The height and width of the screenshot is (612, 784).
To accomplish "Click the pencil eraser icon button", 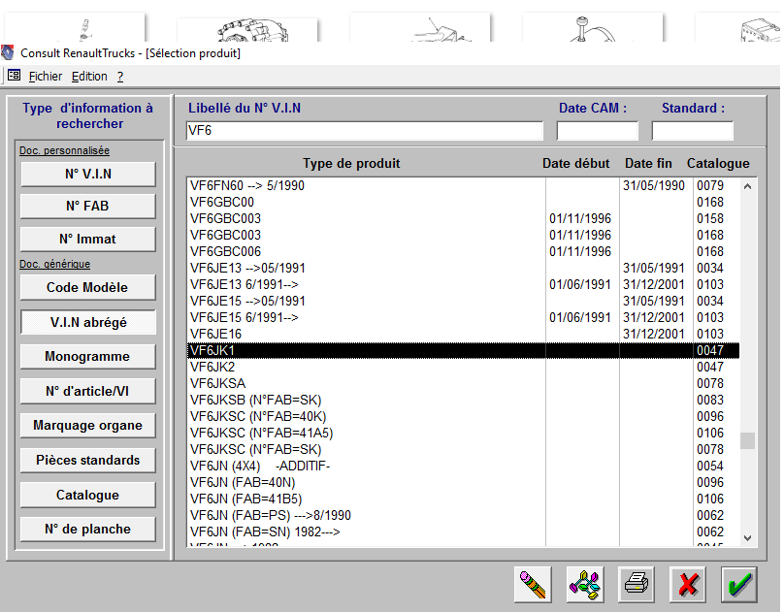I will pos(533,583).
